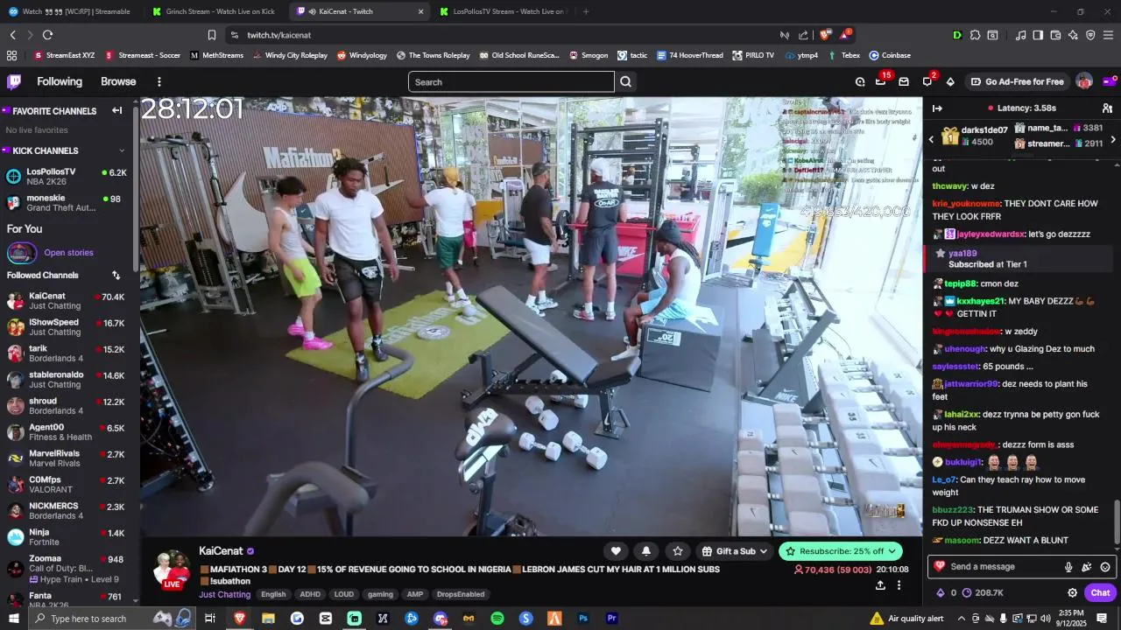Open shroud channel in sidebar

click(x=66, y=406)
